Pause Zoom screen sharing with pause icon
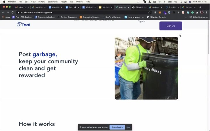 80,127
